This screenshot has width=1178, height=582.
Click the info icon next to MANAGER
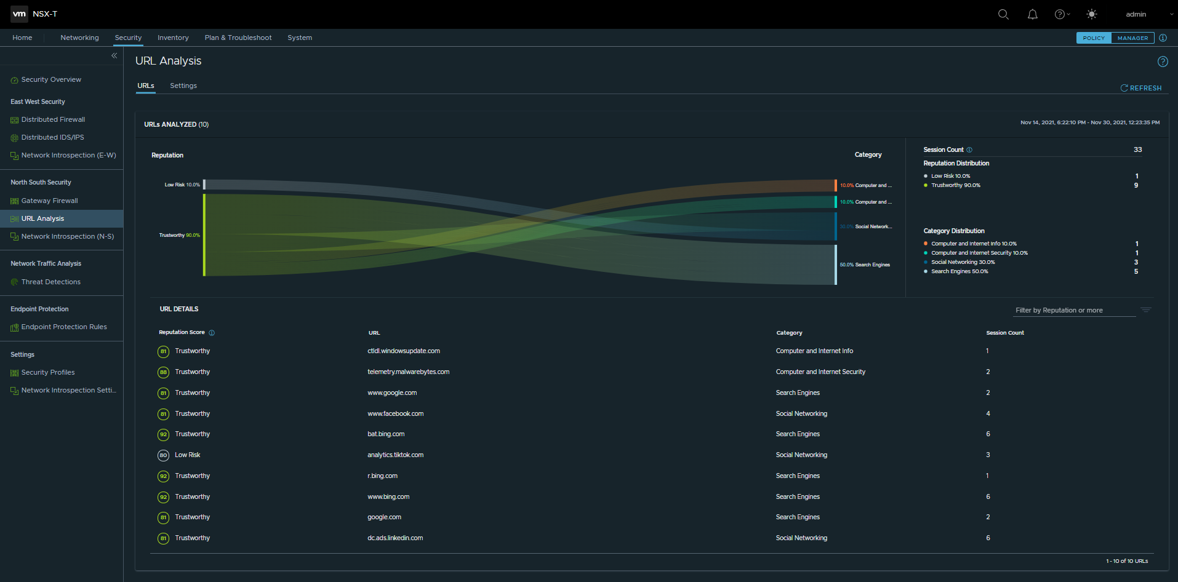pyautogui.click(x=1163, y=38)
